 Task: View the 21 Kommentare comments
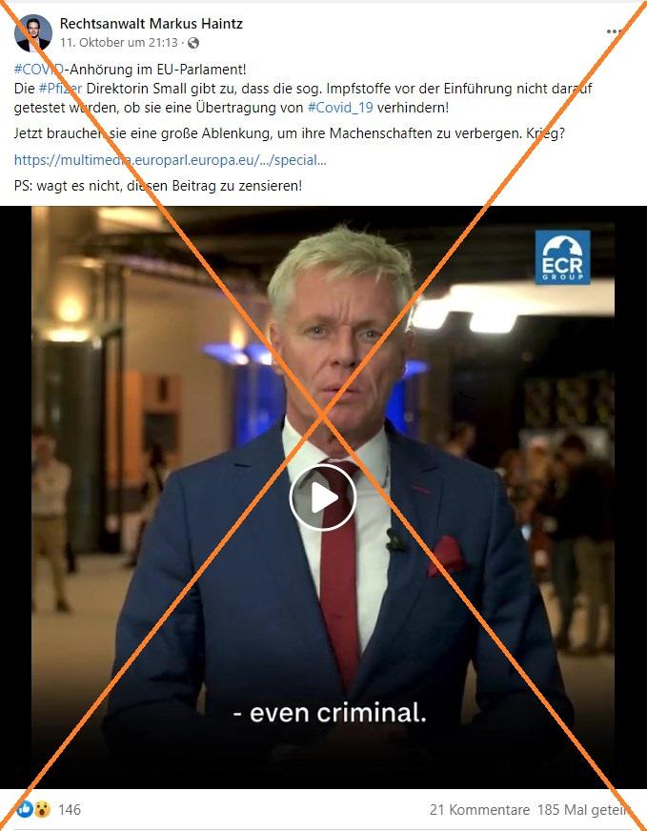[x=479, y=810]
